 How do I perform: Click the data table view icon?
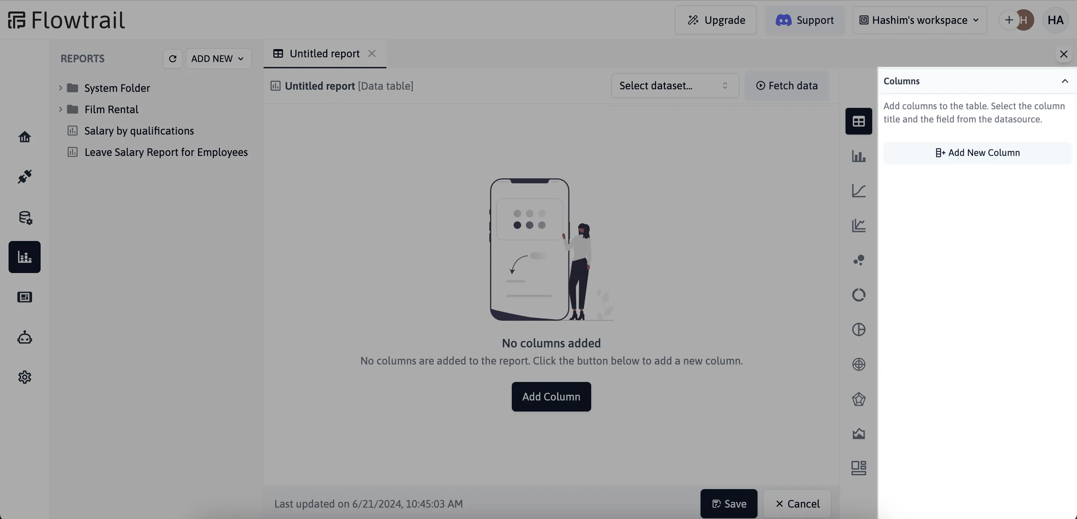tap(859, 121)
